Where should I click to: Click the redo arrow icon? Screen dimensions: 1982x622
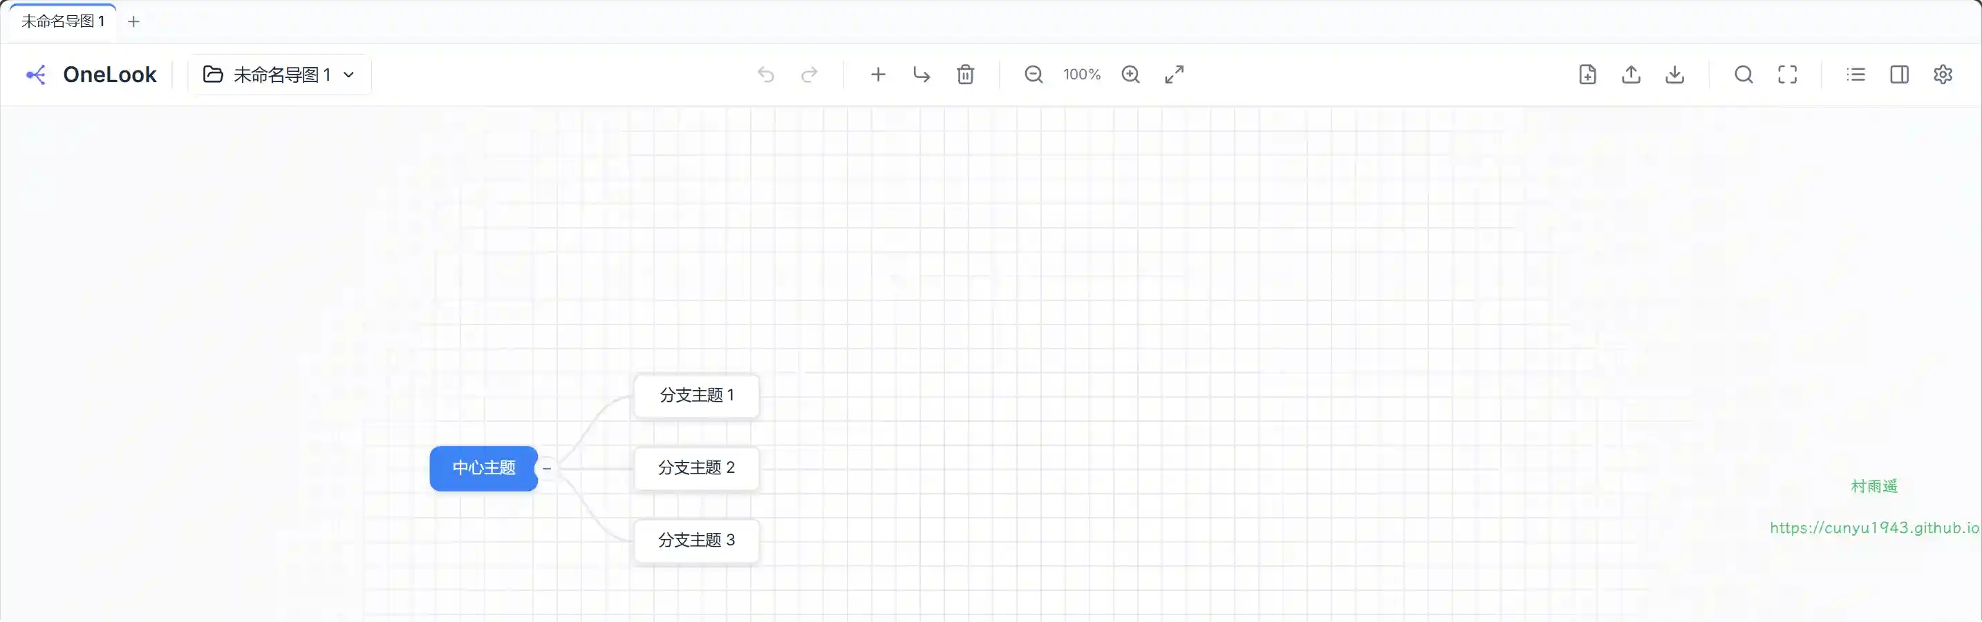tap(809, 75)
